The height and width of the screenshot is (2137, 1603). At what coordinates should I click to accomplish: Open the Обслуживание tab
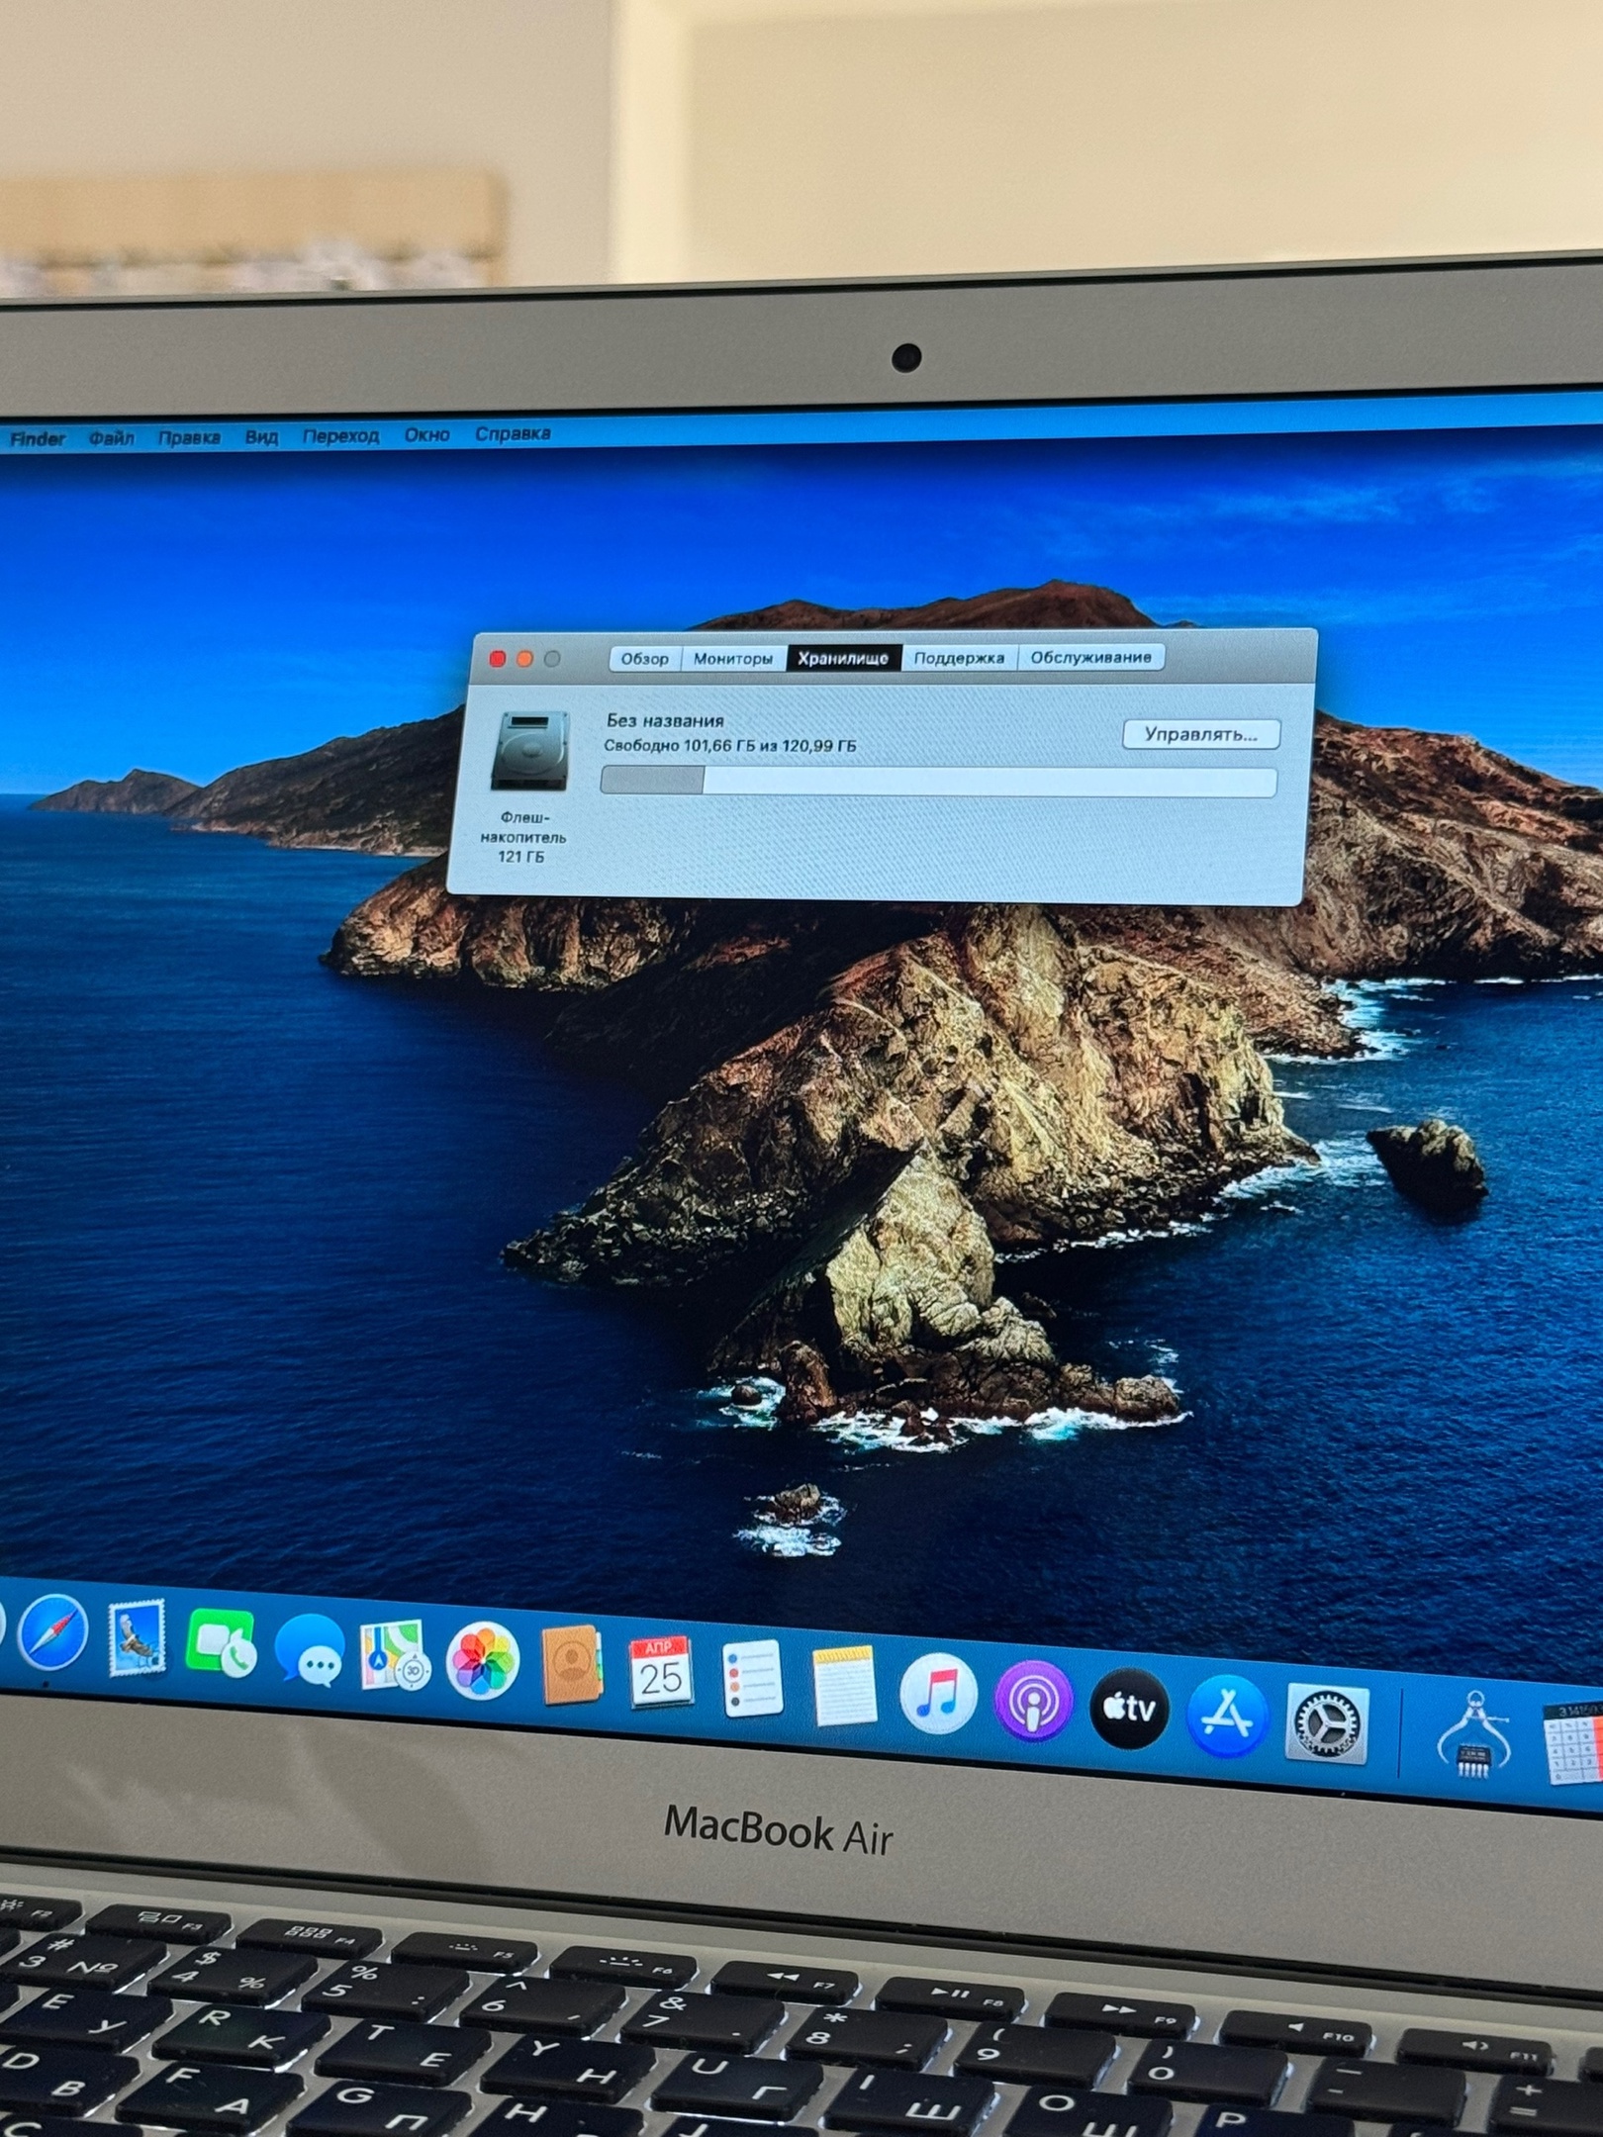point(1091,657)
